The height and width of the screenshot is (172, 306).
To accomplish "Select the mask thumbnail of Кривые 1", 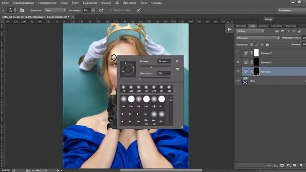I will [x=256, y=71].
